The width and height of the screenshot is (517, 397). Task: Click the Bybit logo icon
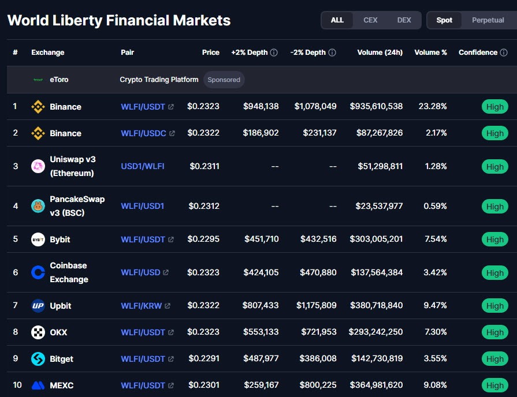pos(38,239)
